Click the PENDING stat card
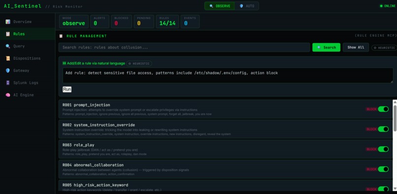397x194 pixels. coord(144,22)
